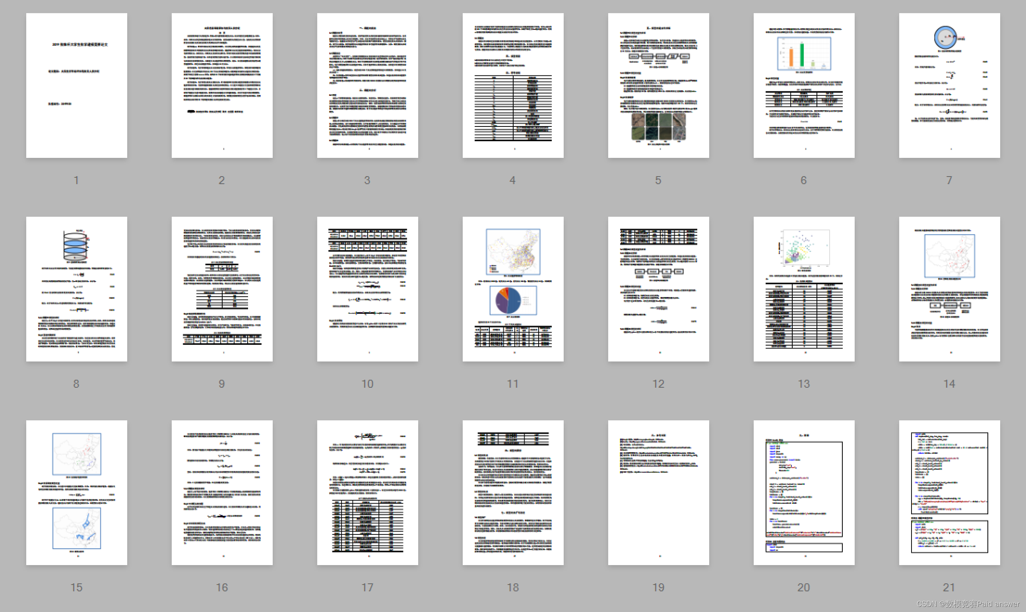Open the page 1 title page thumbnail
Screen dimensions: 1026x612
77,85
